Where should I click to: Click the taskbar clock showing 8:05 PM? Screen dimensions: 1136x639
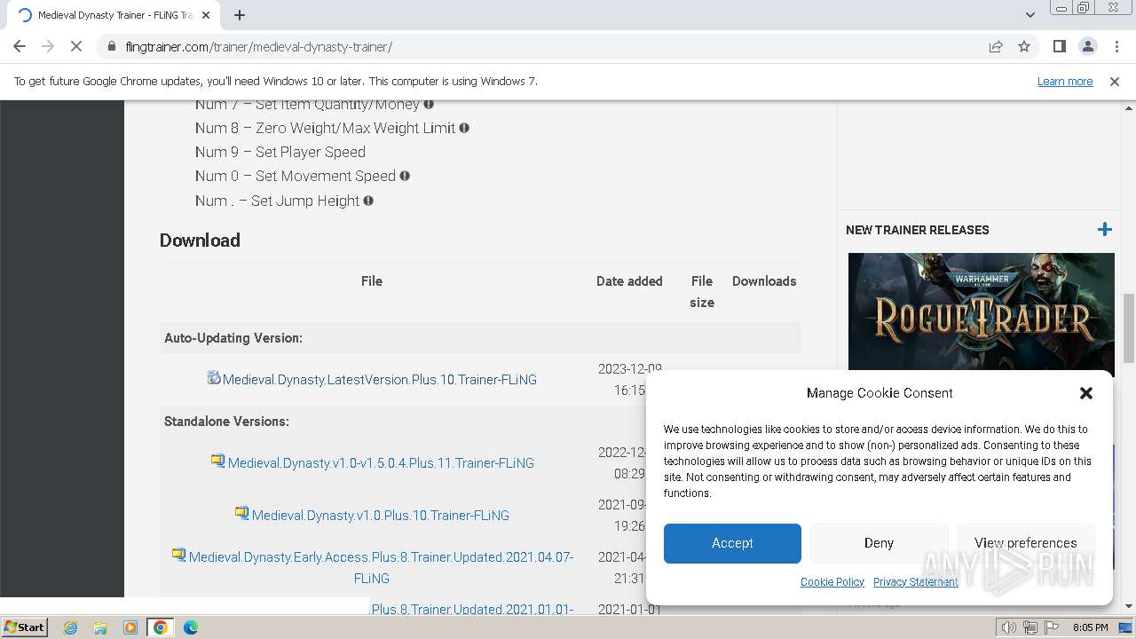pyautogui.click(x=1090, y=627)
